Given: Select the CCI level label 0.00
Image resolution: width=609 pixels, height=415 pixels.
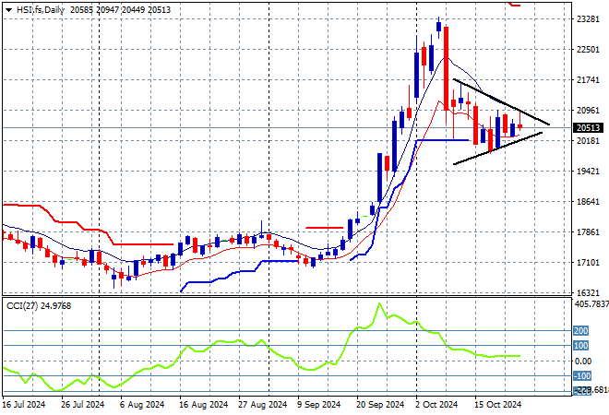Looking at the screenshot, I should point(583,361).
